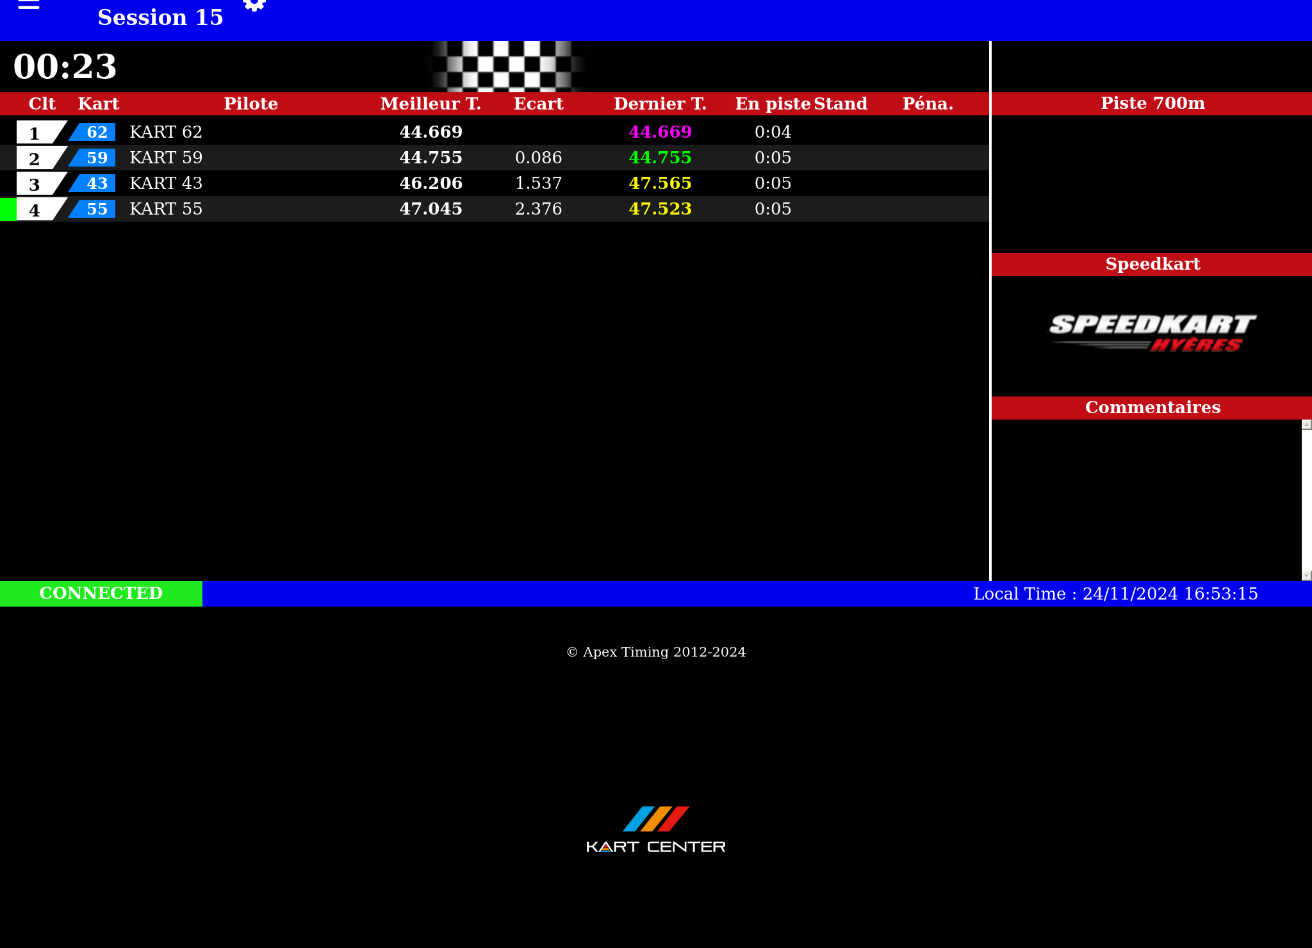The width and height of the screenshot is (1312, 948).
Task: Open the settings gear icon
Action: click(254, 5)
